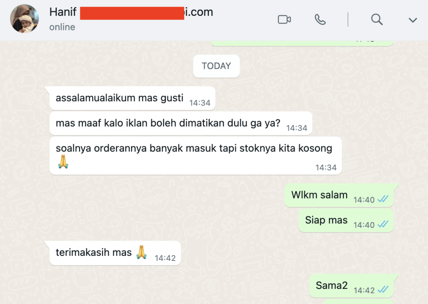Screen dimensions: 428x304
Task: Click the online status text
Action: click(x=62, y=27)
